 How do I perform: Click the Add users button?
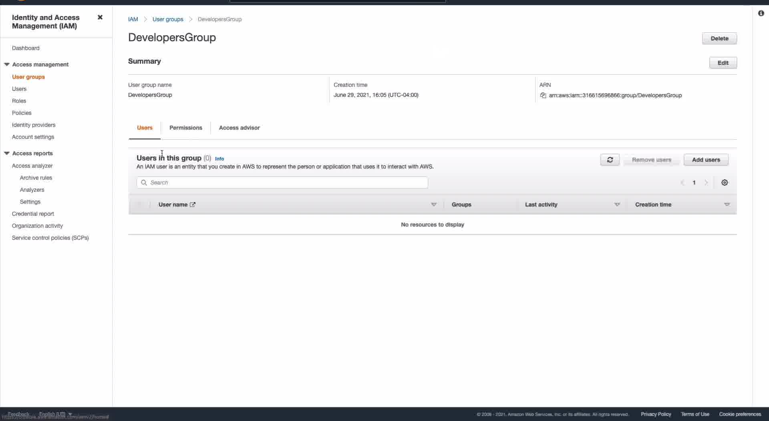706,160
